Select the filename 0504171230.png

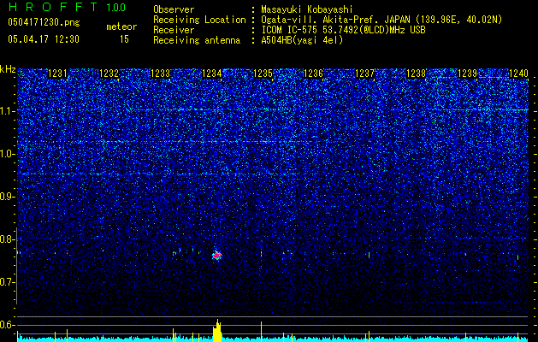[x=44, y=23]
